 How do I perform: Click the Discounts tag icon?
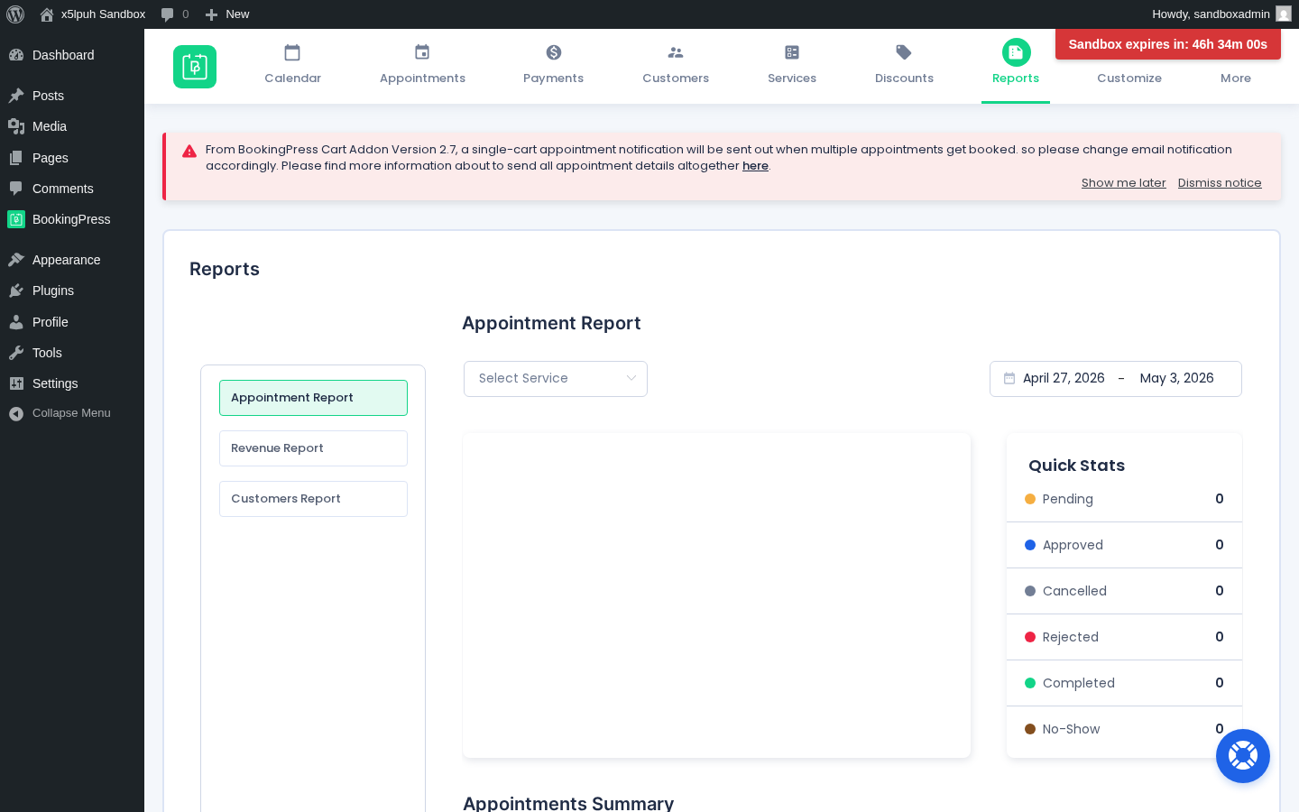(904, 52)
